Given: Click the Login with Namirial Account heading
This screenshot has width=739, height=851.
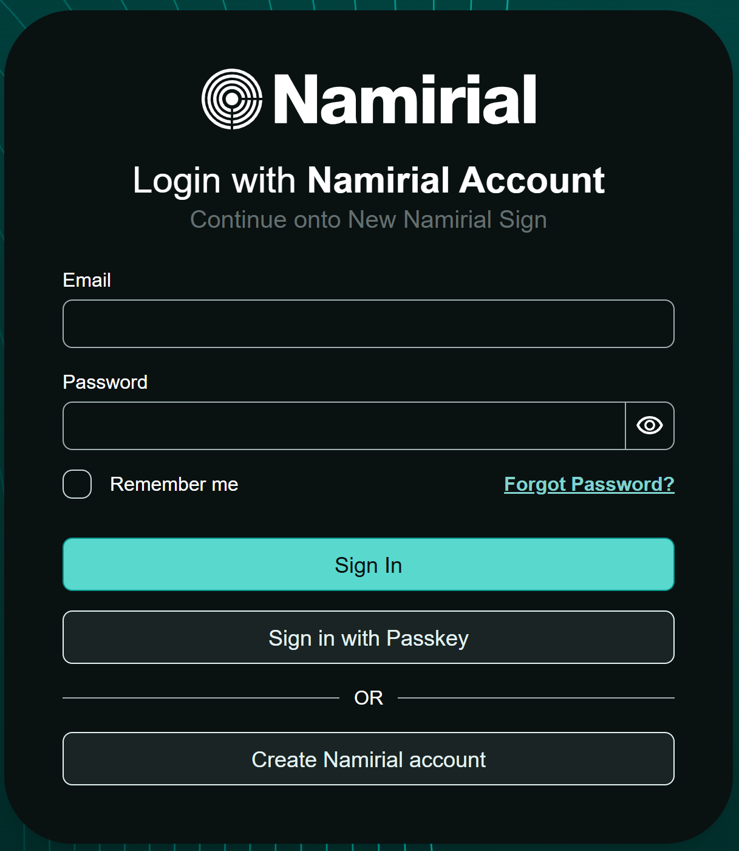Looking at the screenshot, I should point(368,180).
